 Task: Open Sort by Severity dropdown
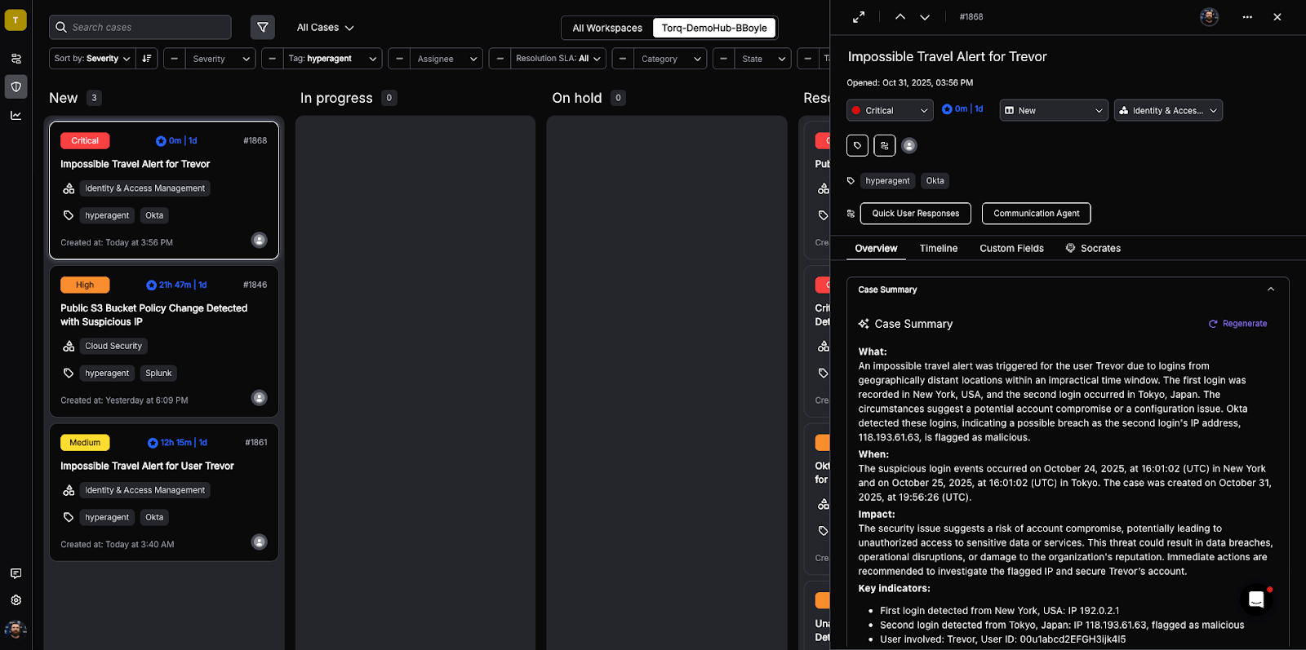(92, 59)
